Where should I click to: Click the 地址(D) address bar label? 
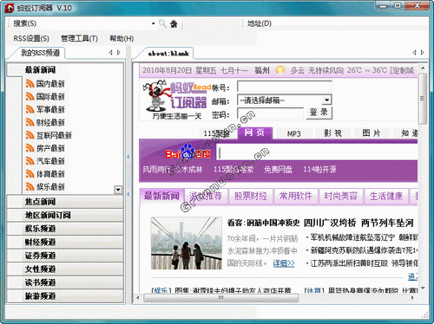(260, 23)
